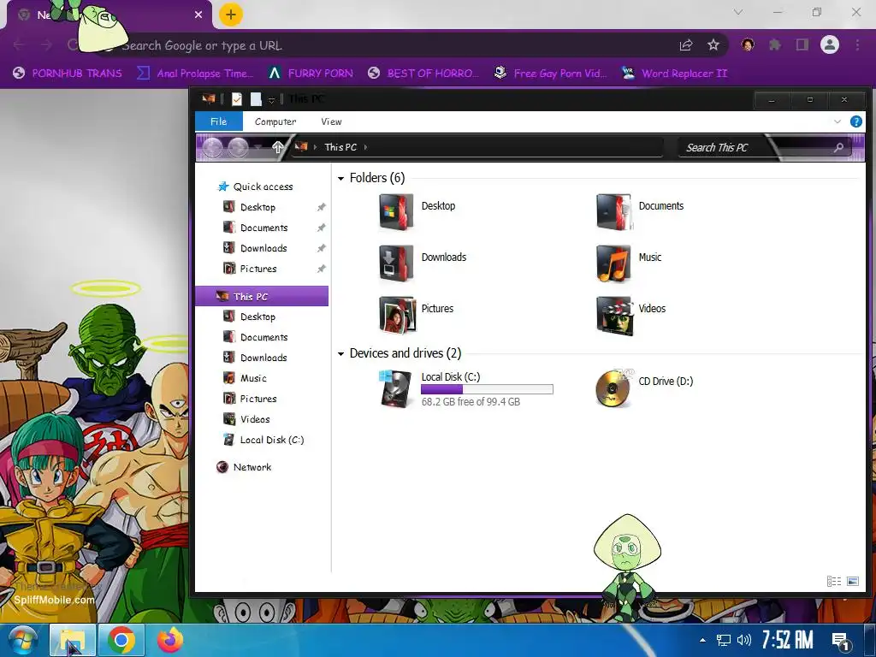Click the Chrome share page icon
Screen dimensions: 876x657
point(686,45)
